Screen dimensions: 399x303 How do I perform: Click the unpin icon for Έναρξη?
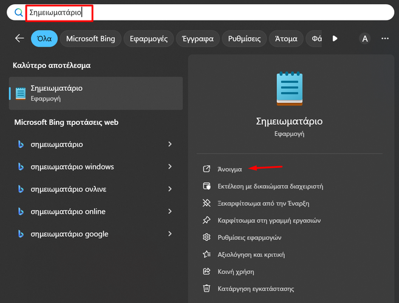[x=206, y=203]
